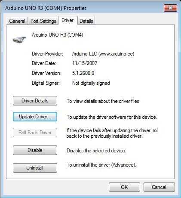
Task: Click the driver date 11/15/2007
Action: click(85, 63)
